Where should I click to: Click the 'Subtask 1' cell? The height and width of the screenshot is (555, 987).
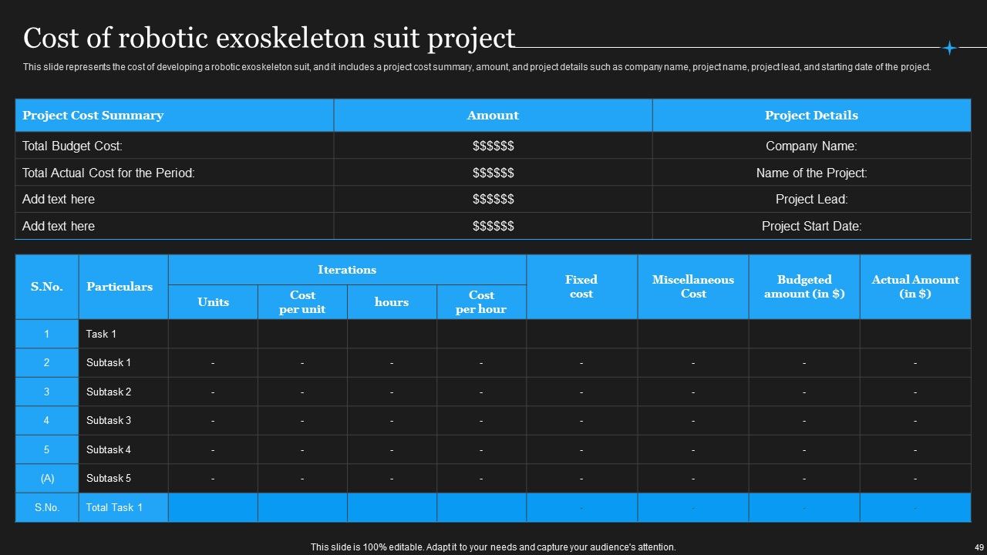click(123, 362)
